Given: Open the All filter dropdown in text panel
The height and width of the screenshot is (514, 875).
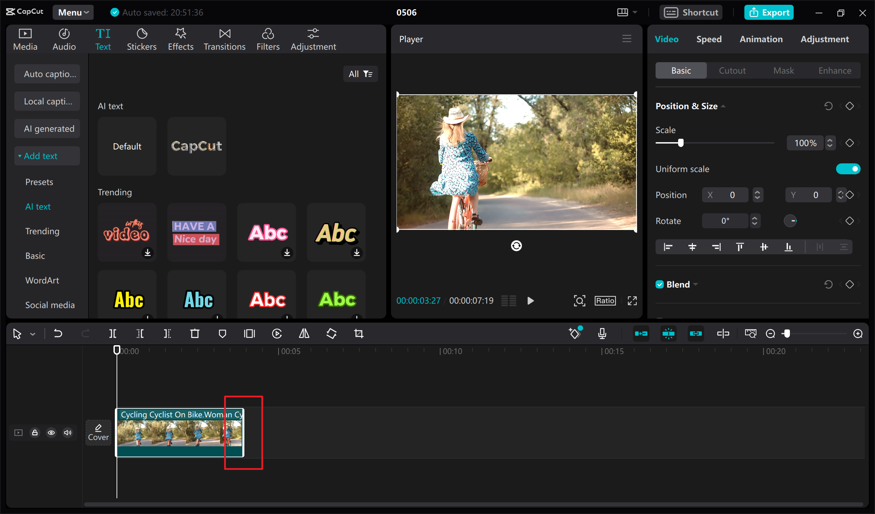Looking at the screenshot, I should click(360, 73).
